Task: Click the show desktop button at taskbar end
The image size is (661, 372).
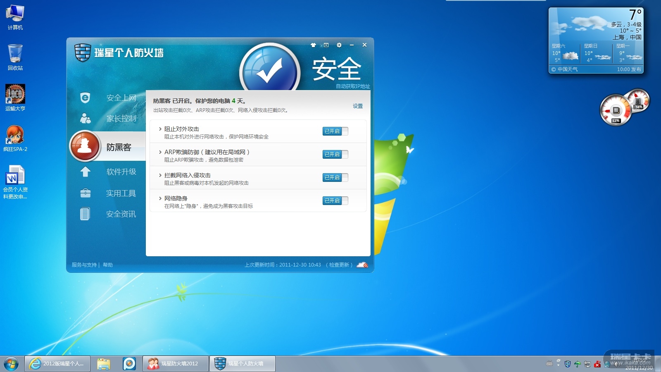Action: [658, 364]
